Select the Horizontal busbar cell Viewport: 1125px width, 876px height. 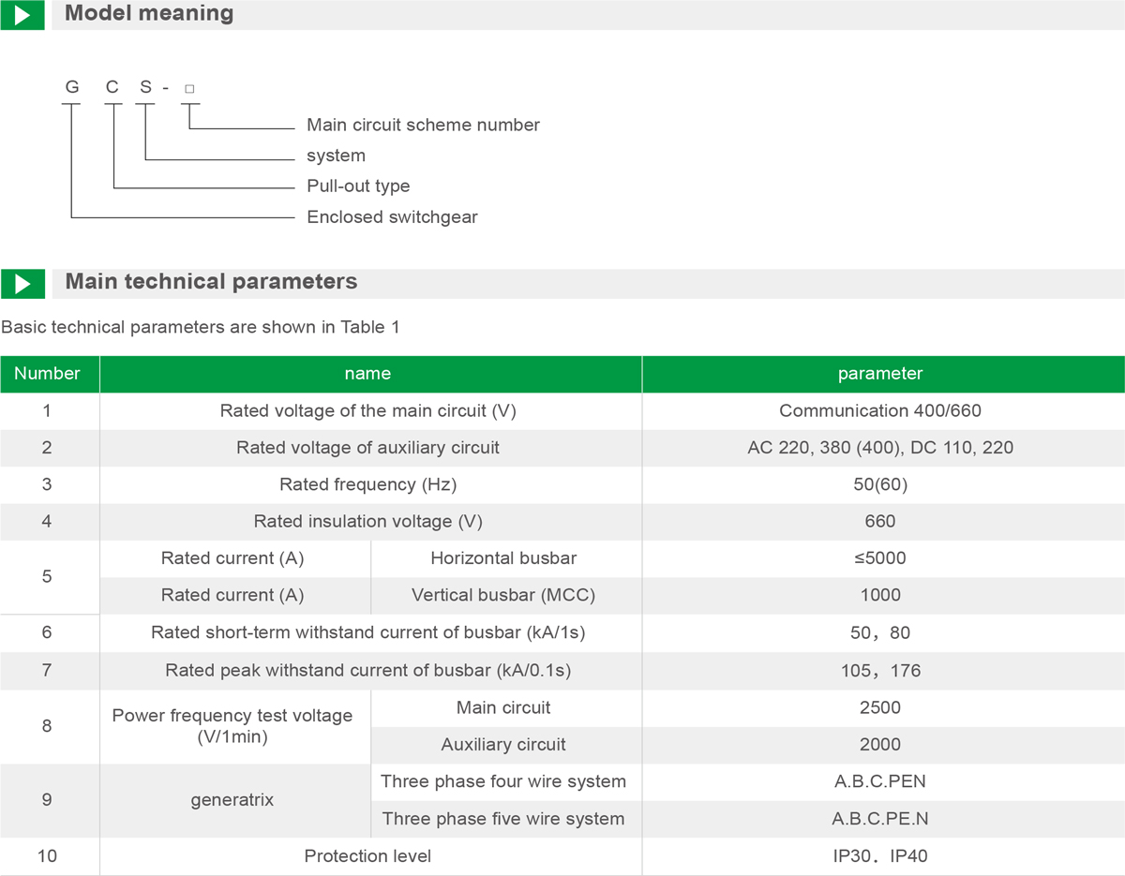(503, 558)
